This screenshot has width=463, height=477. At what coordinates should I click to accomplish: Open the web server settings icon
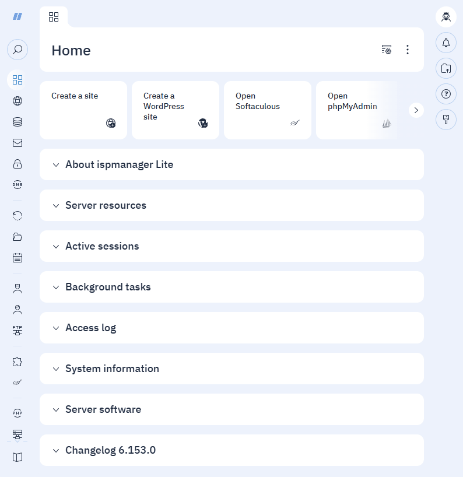click(17, 434)
